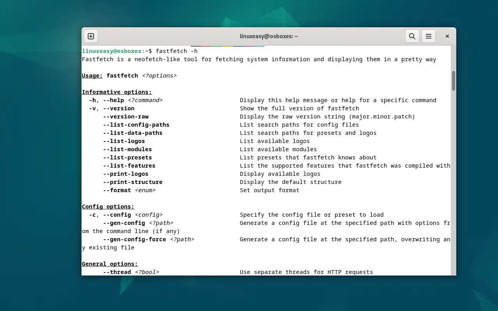Screen dimensions: 498x311
Task: Click 'Use separate threads for HTTP requests'
Action: pyautogui.click(x=307, y=272)
